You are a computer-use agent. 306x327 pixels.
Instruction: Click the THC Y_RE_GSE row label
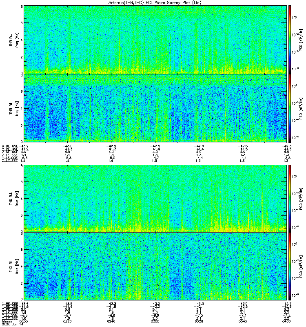click(10, 307)
